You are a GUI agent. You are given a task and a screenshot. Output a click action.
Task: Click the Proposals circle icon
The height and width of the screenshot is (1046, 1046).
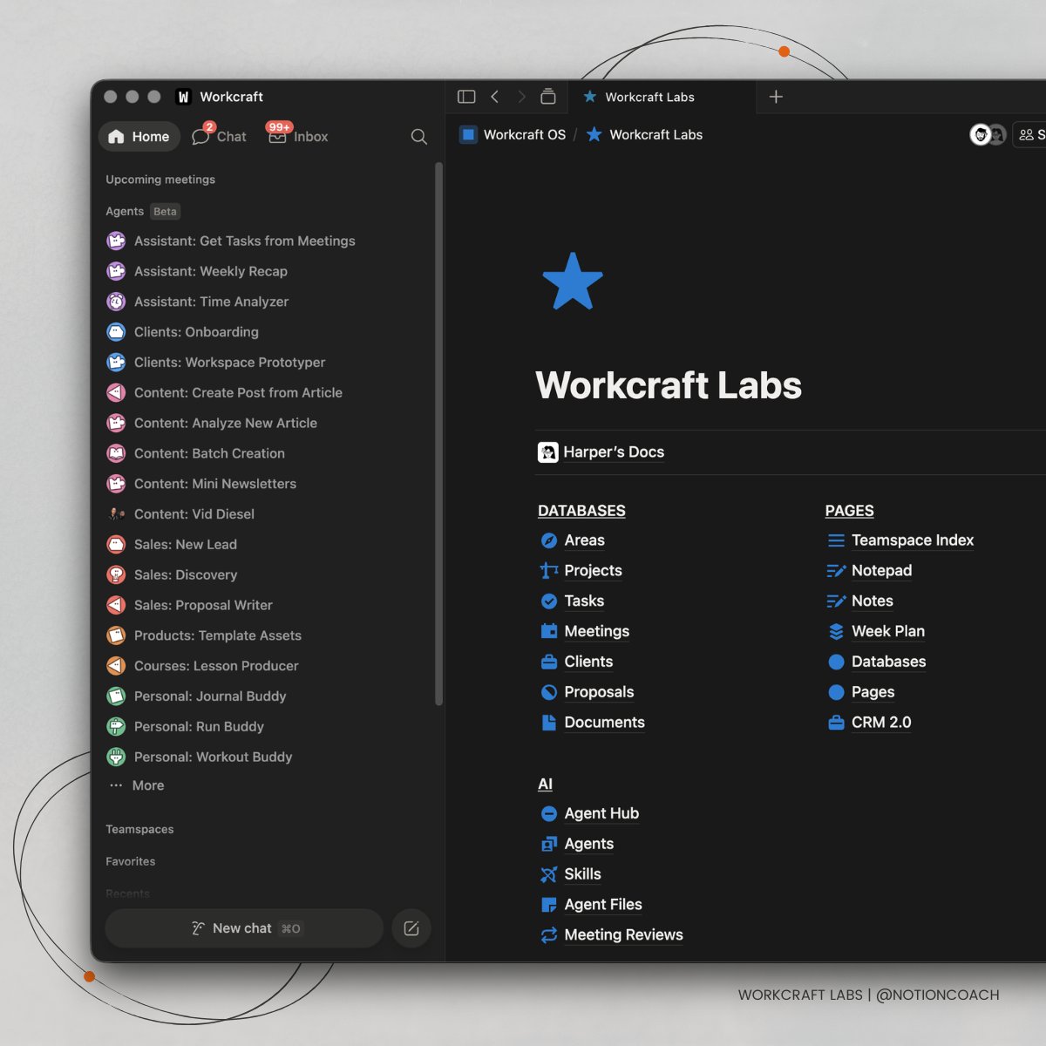(549, 692)
